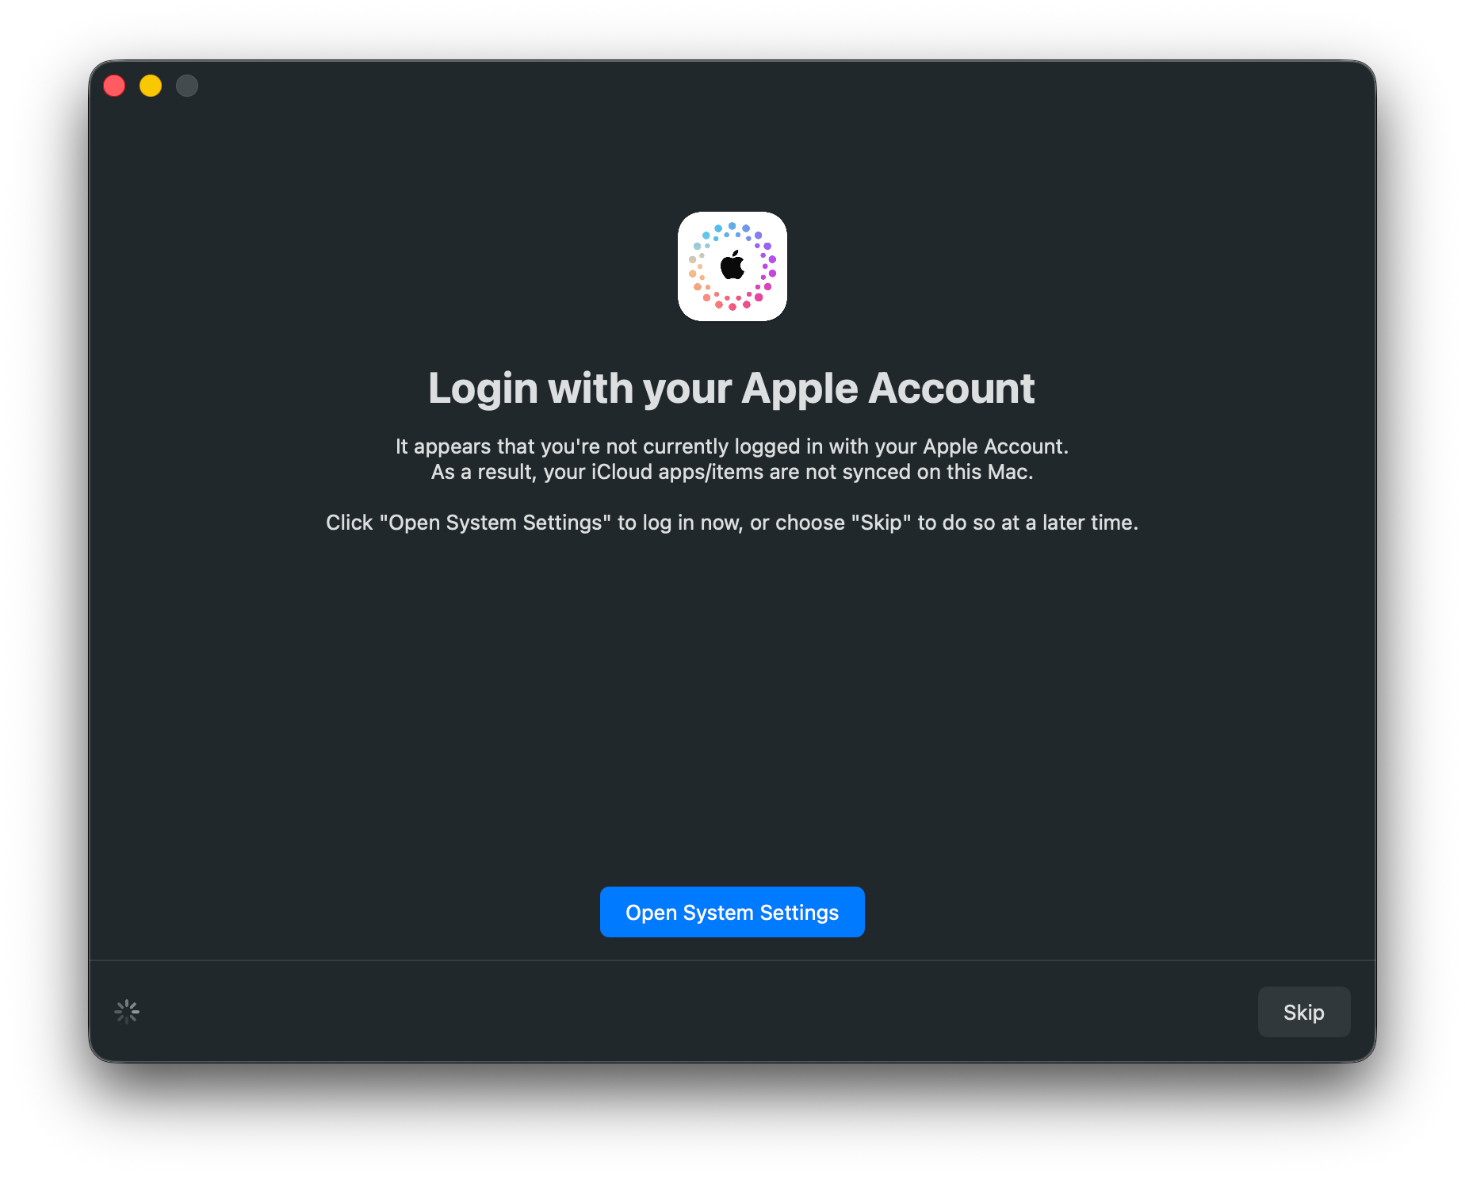Click the word "iCloud" in the description
The image size is (1465, 1180).
click(622, 472)
